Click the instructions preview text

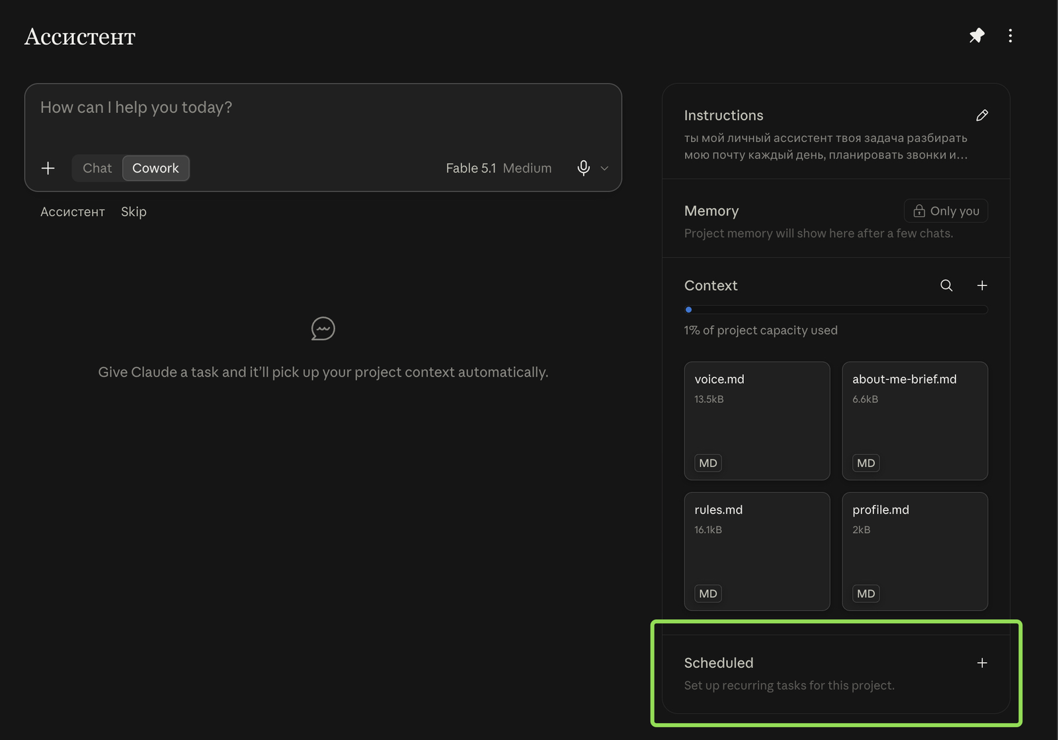pos(826,147)
